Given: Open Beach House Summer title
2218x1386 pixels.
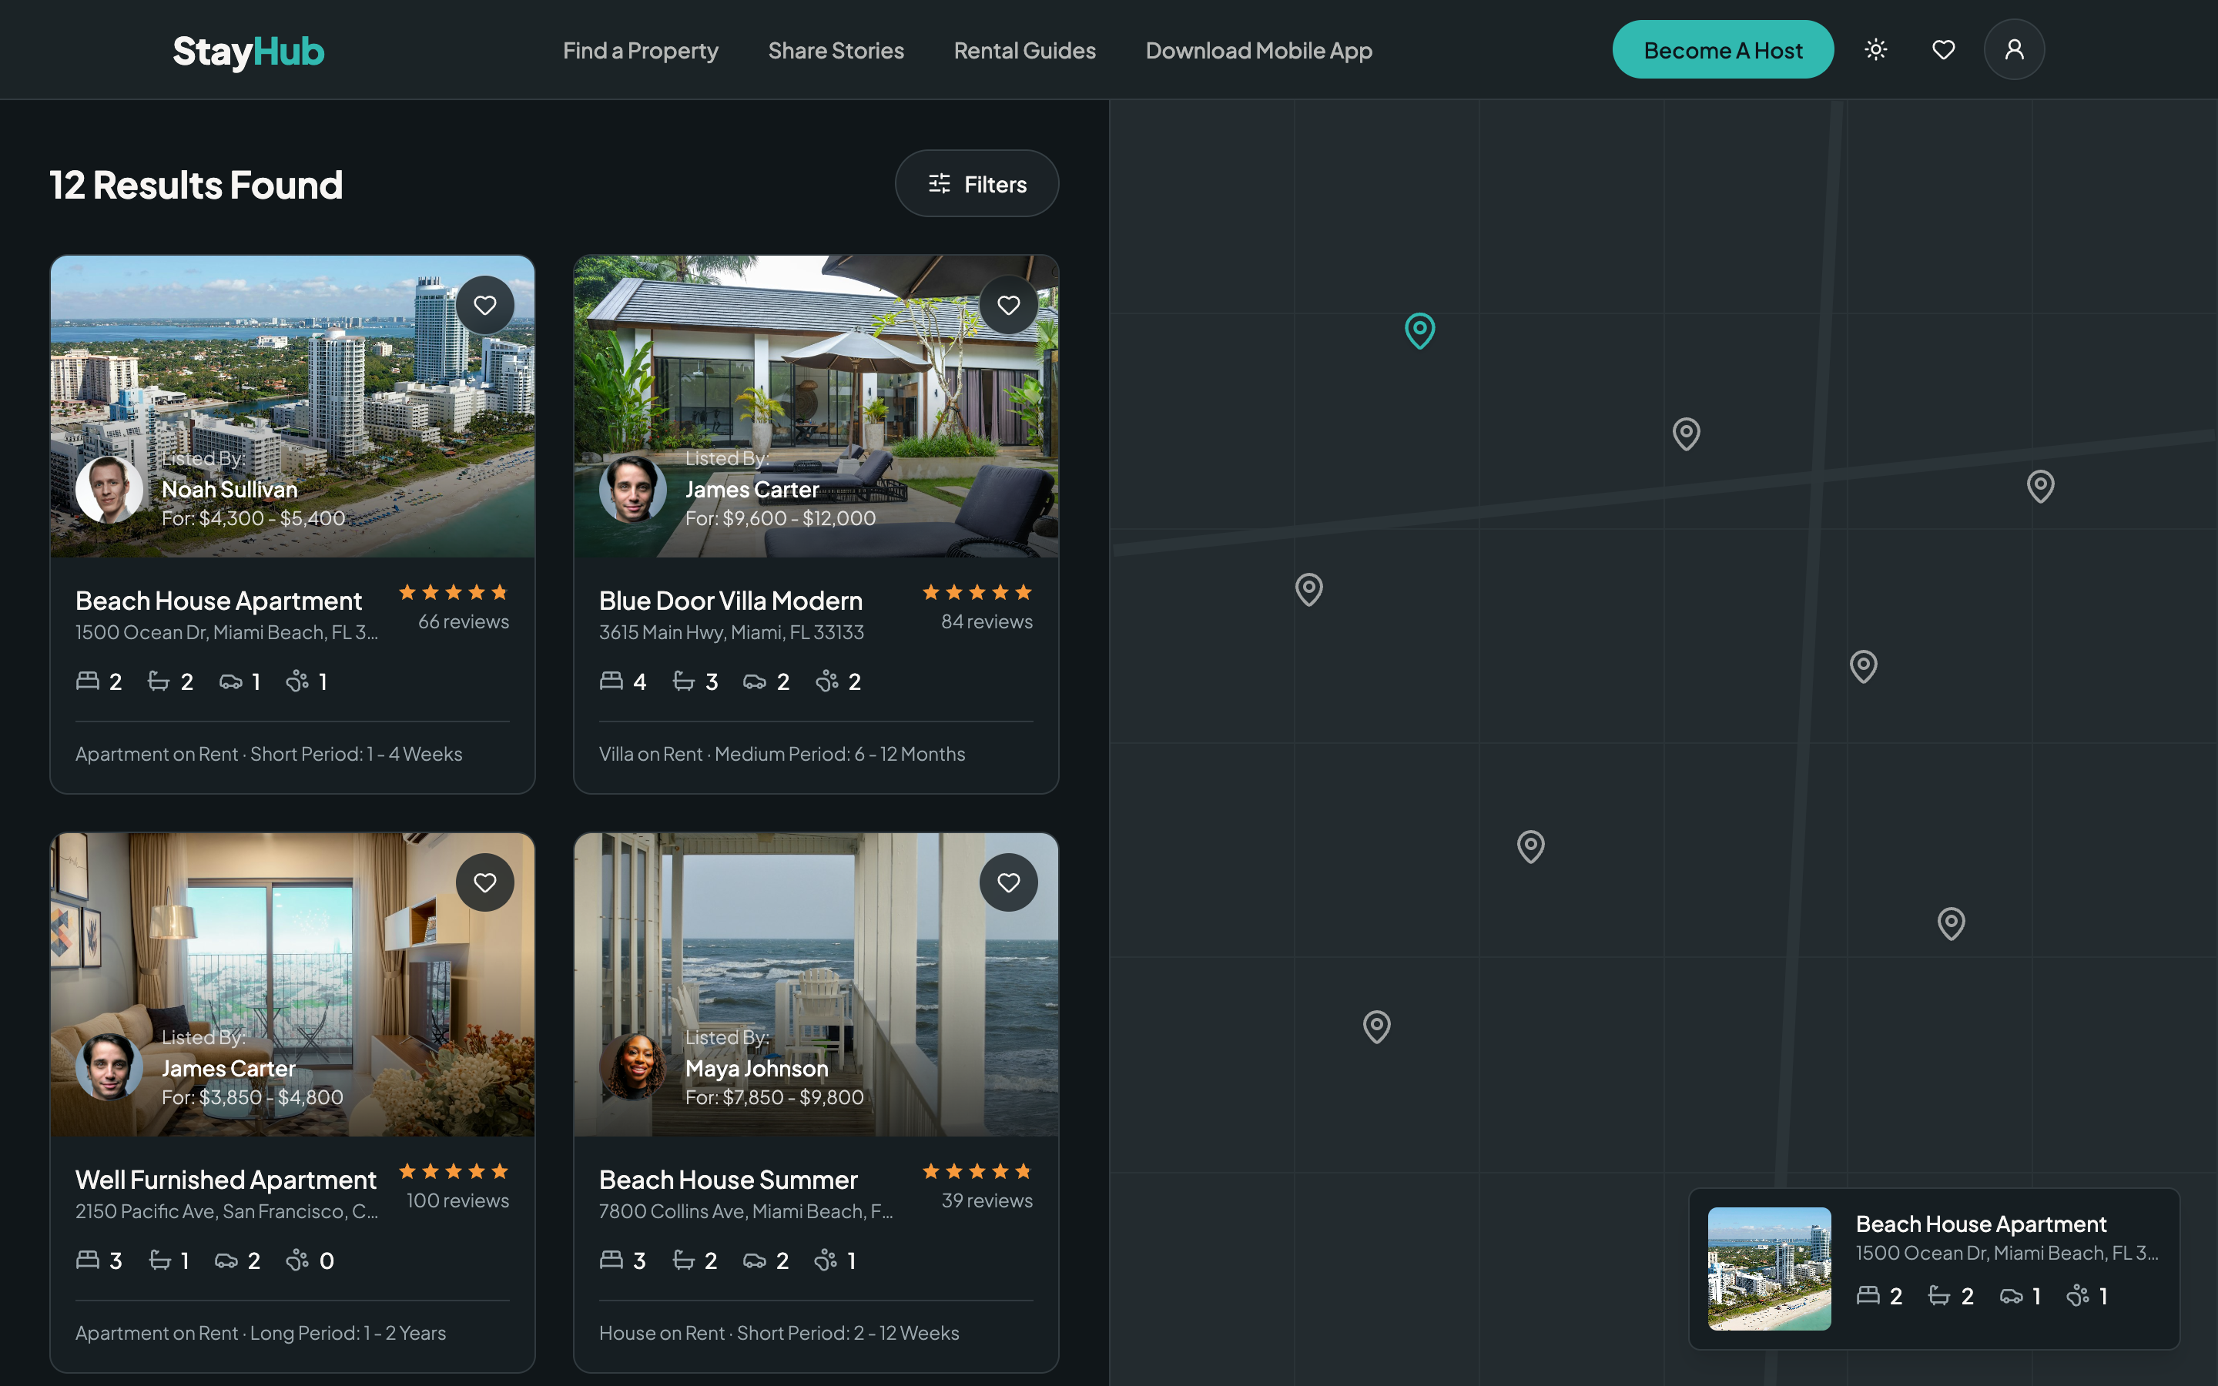Looking at the screenshot, I should [x=728, y=1179].
